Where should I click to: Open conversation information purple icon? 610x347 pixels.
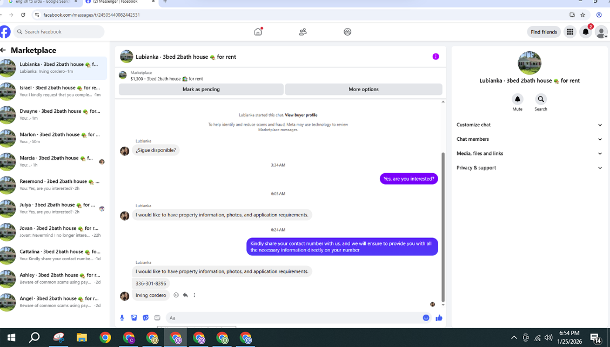click(435, 57)
